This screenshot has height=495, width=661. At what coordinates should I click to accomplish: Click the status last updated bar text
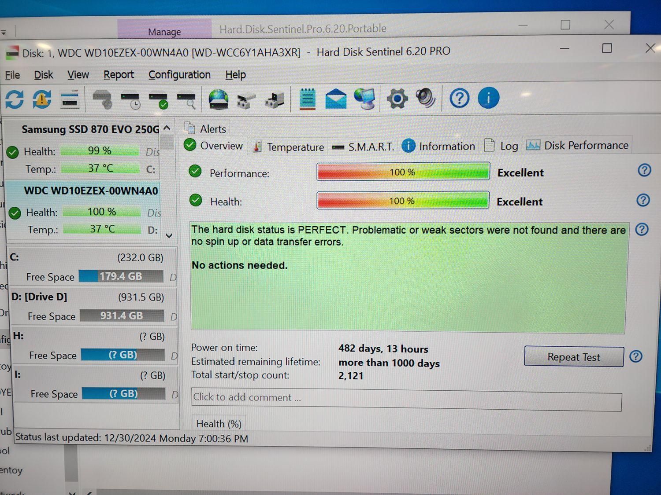(x=131, y=438)
